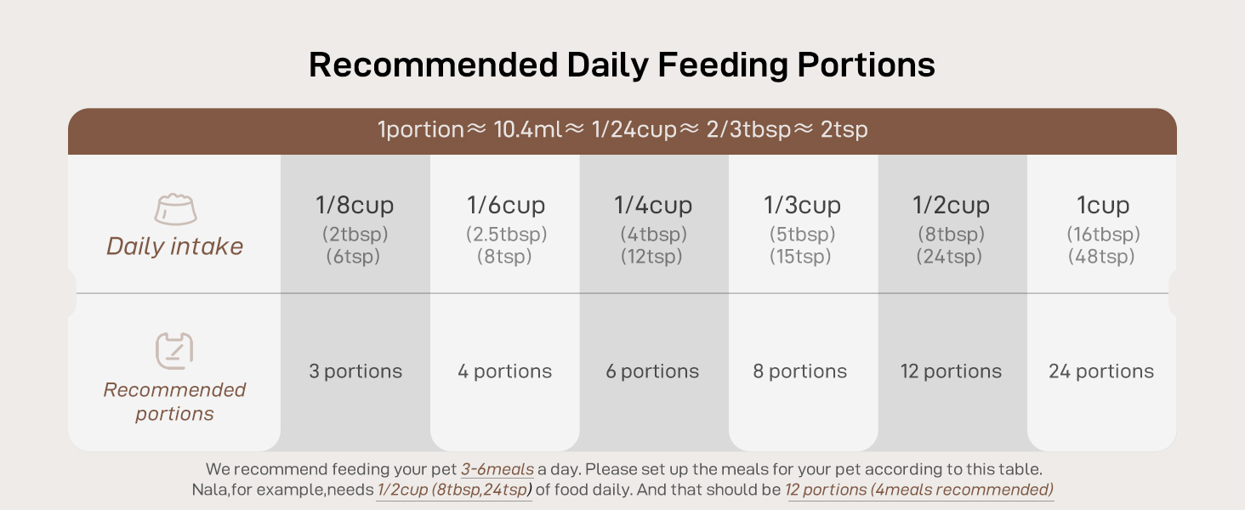
Task: Click the 8 portions cell
Action: (x=800, y=371)
